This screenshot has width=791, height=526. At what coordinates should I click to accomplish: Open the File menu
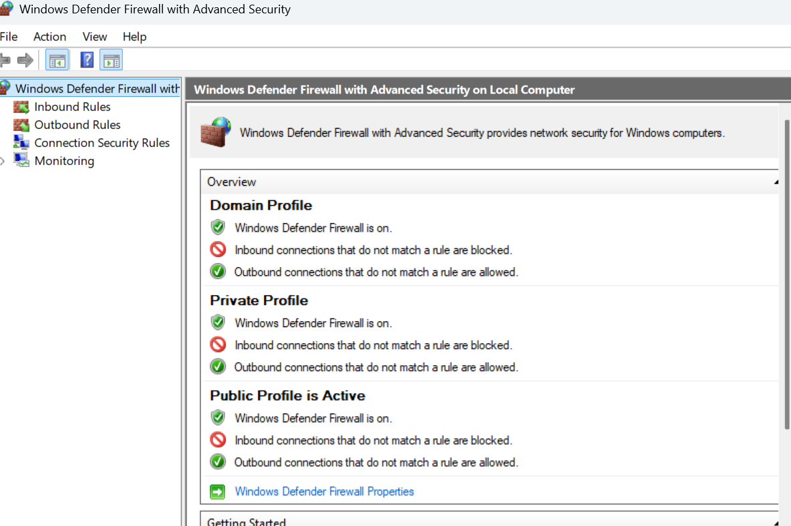9,37
